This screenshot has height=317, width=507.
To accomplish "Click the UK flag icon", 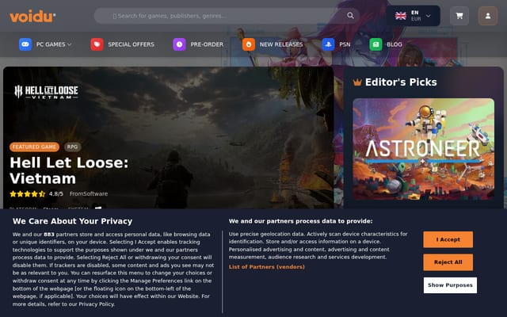I will tap(401, 16).
